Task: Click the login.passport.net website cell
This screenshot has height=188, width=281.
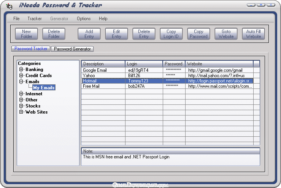Action: 219,81
